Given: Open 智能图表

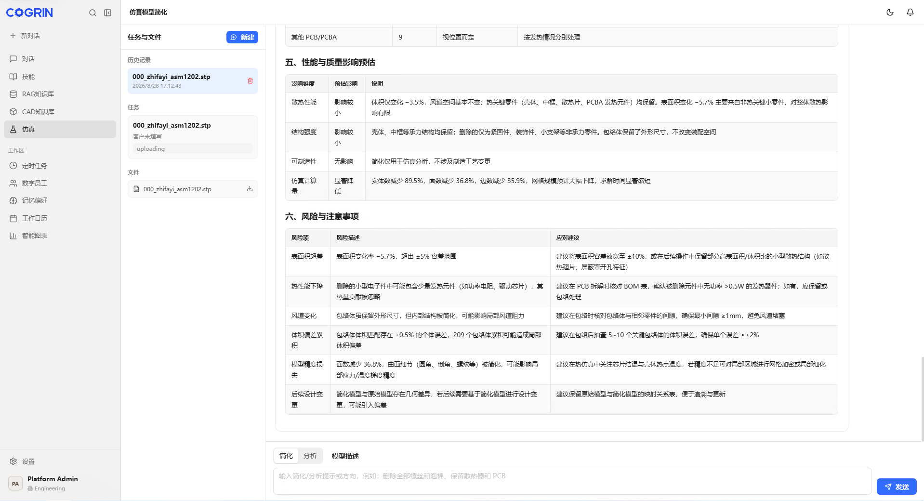Looking at the screenshot, I should click(x=60, y=236).
